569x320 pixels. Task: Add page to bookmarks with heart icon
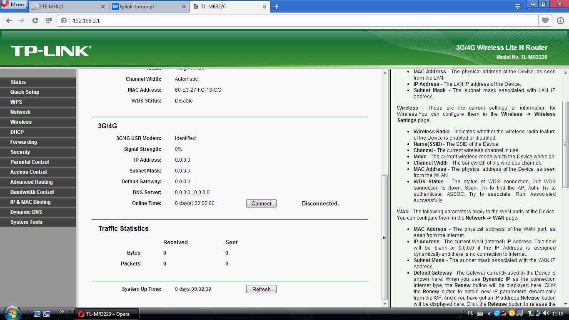[x=545, y=20]
